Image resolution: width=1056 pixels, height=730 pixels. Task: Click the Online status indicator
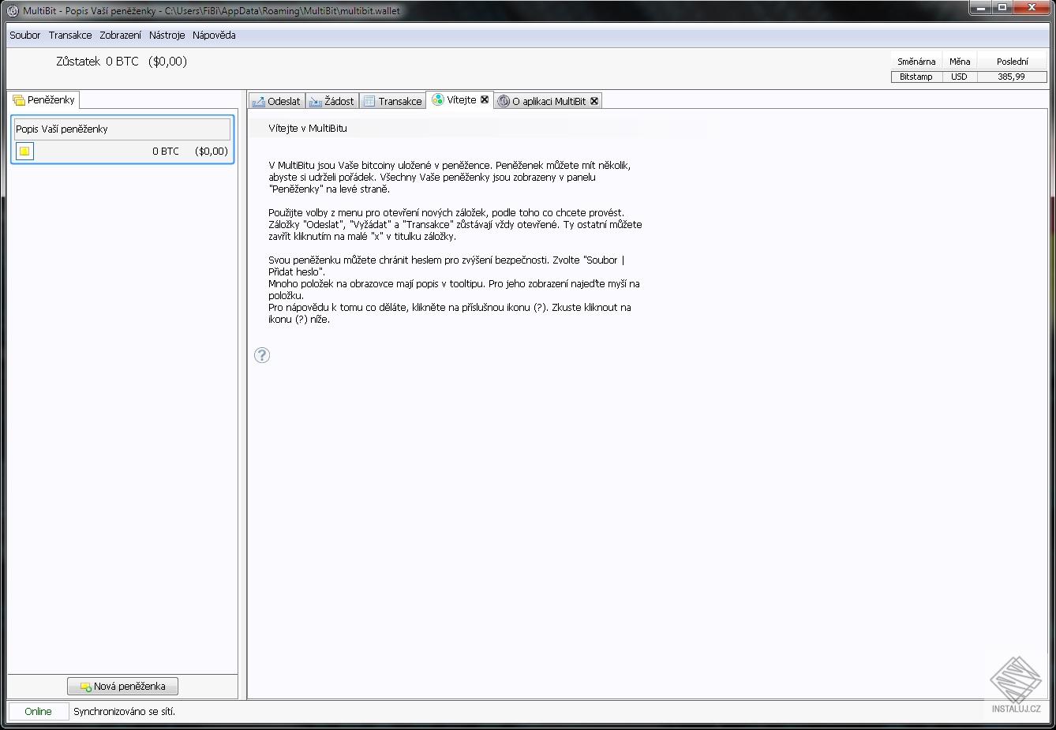(38, 712)
